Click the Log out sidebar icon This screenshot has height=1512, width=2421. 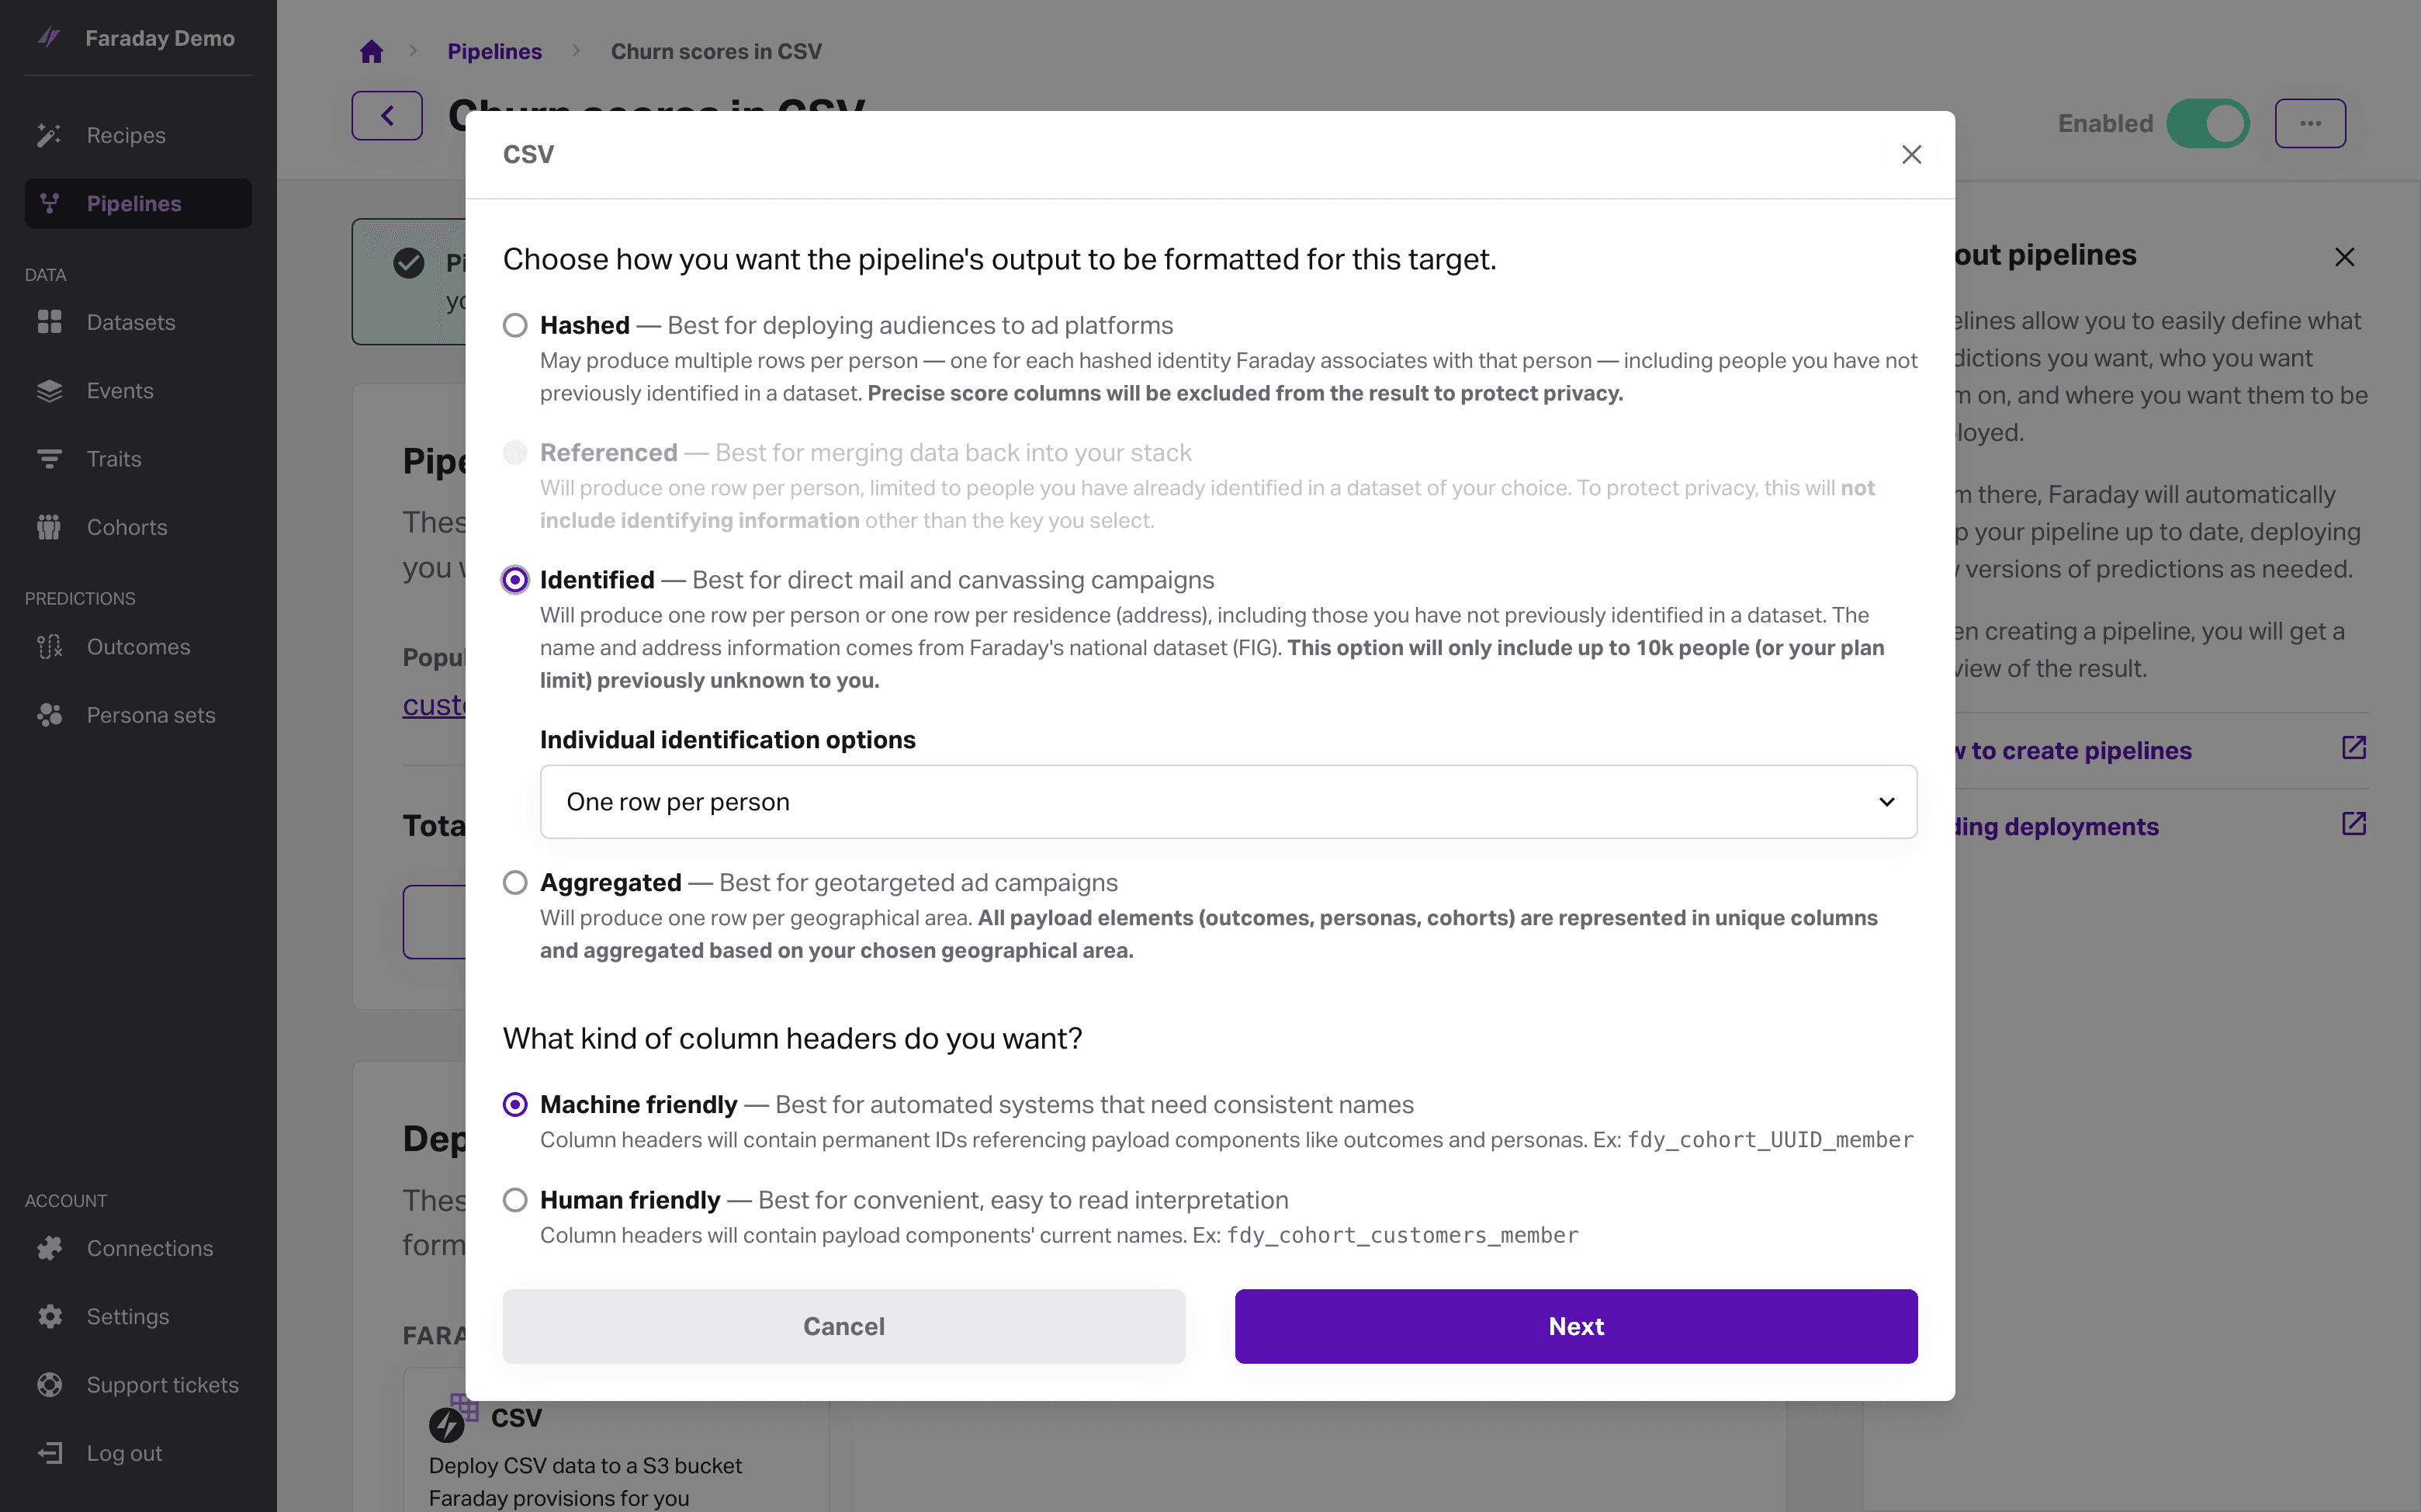coord(50,1453)
